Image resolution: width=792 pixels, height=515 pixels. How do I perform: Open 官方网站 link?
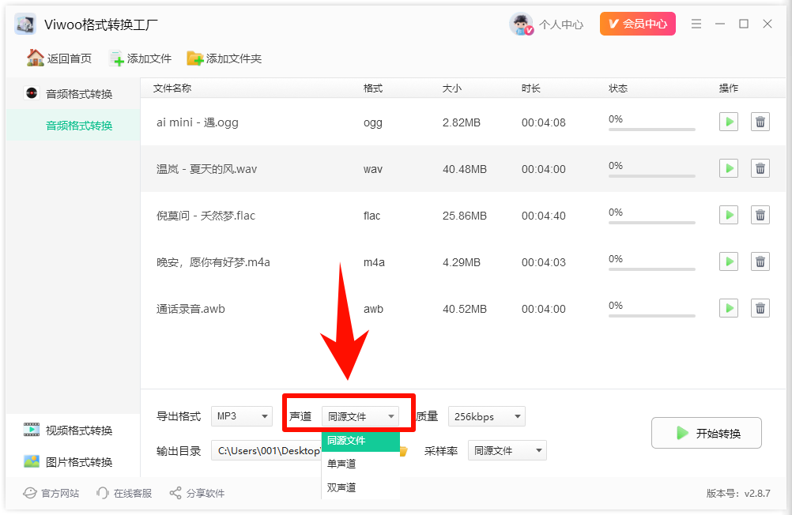point(51,493)
